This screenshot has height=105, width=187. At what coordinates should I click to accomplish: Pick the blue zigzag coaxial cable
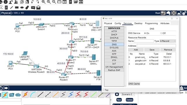(x=71, y=94)
